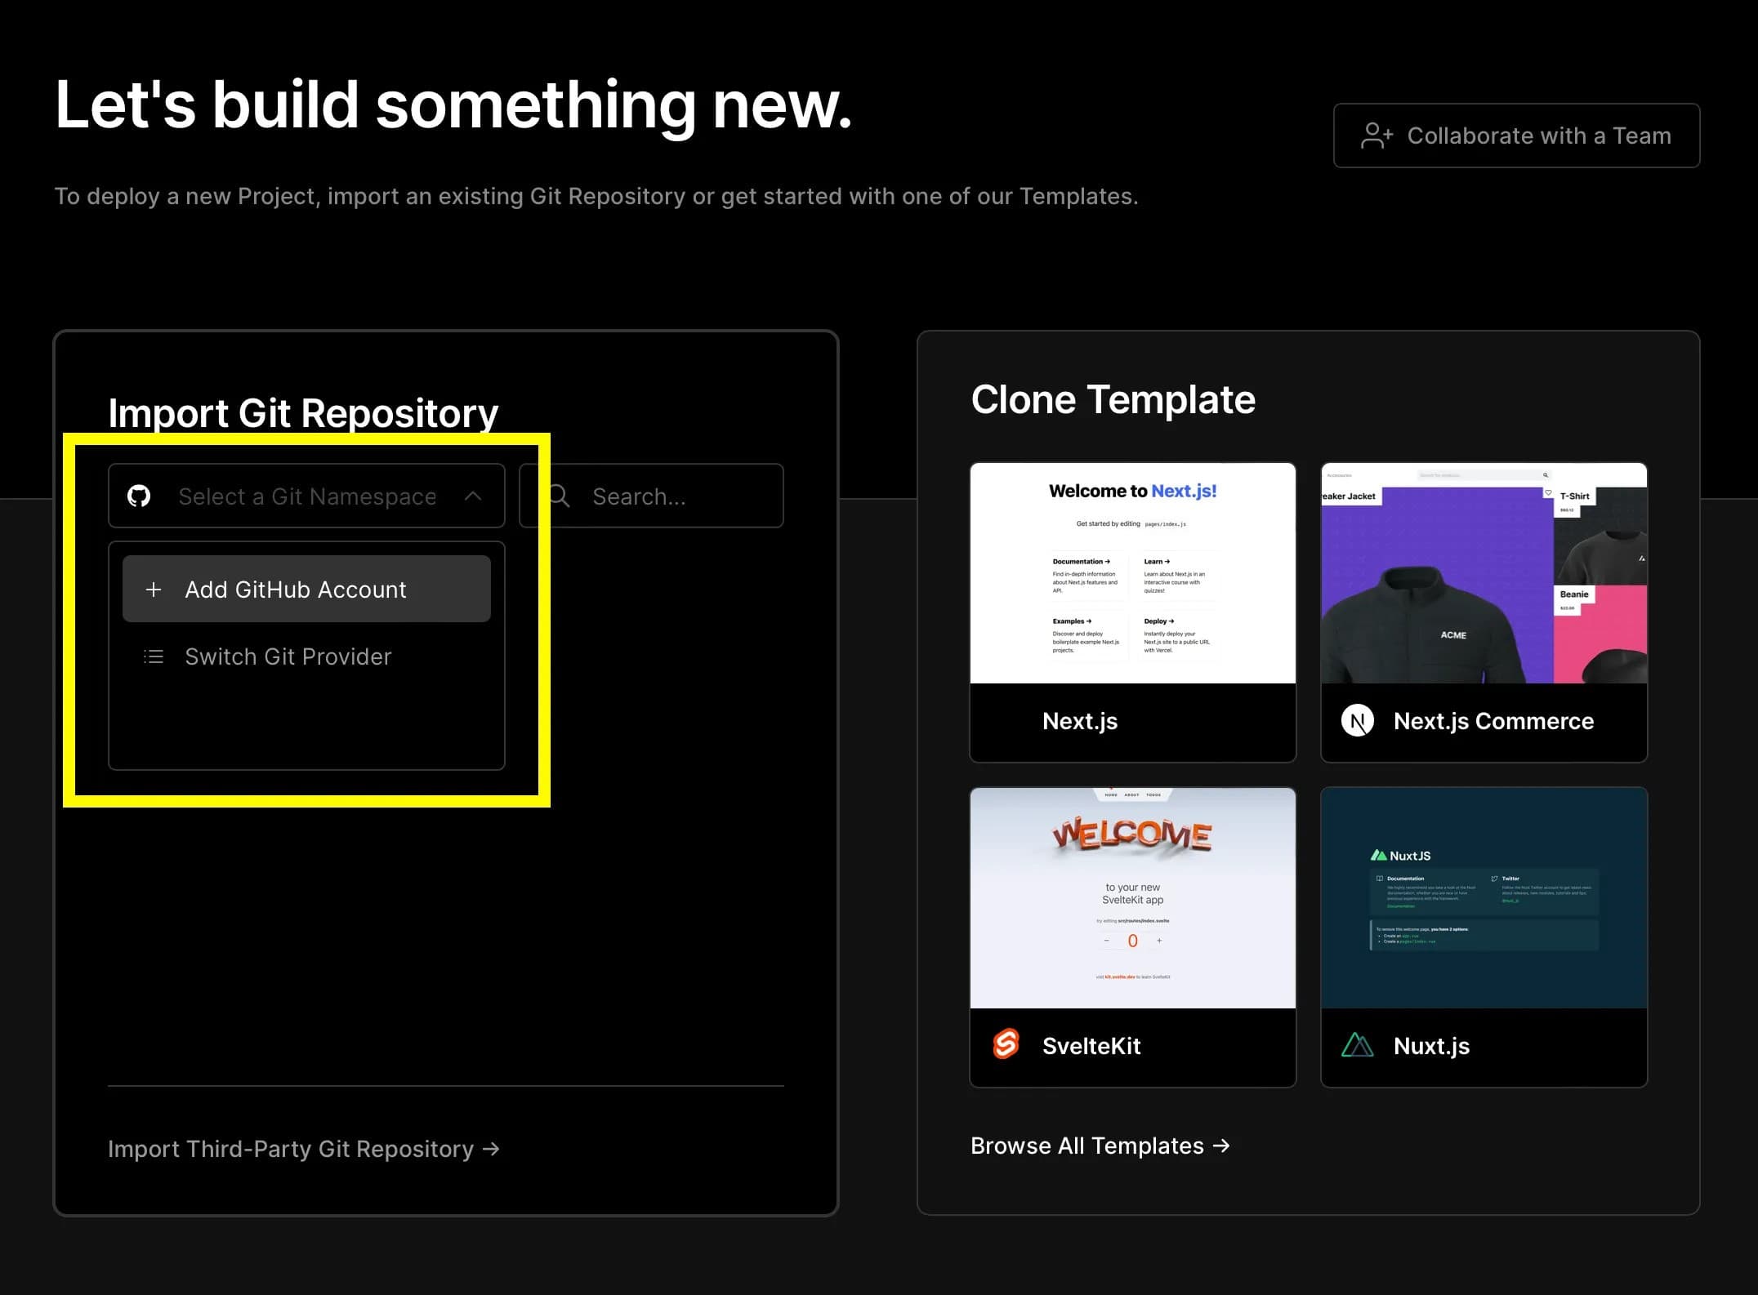Click the magnifier icon in search box
The width and height of the screenshot is (1758, 1295).
click(x=559, y=496)
